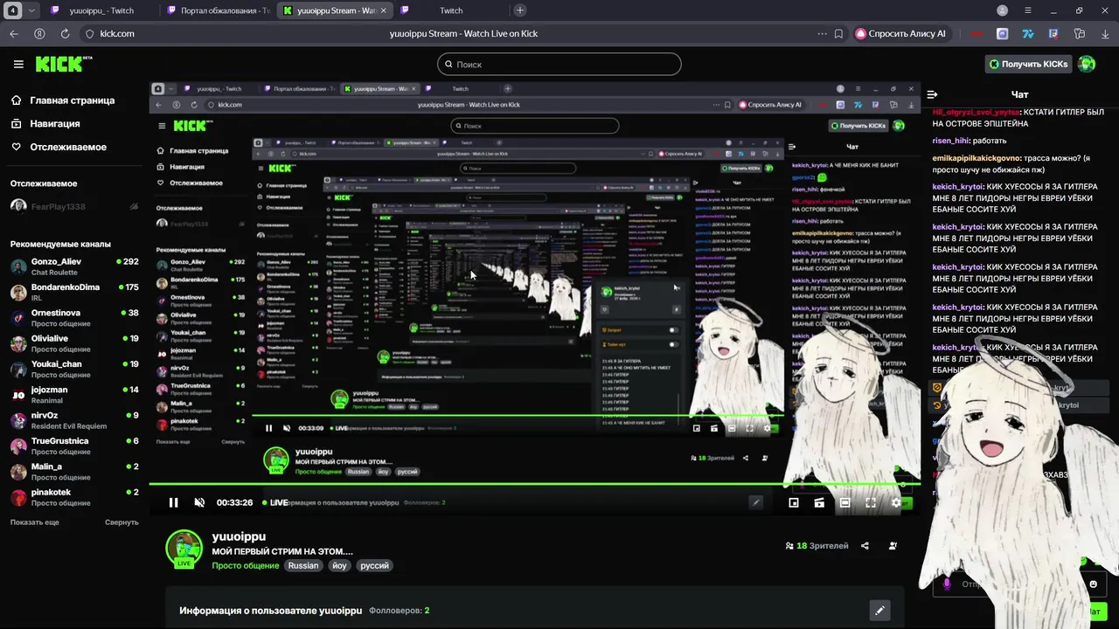
Task: Open the three-dot menu in address bar
Action: coord(822,33)
